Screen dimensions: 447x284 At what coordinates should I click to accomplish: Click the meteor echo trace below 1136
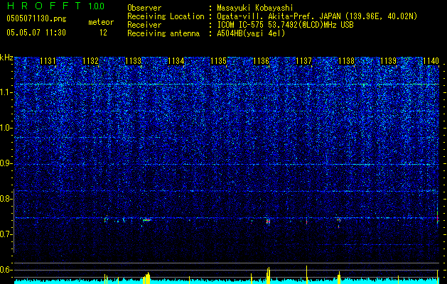point(268,221)
